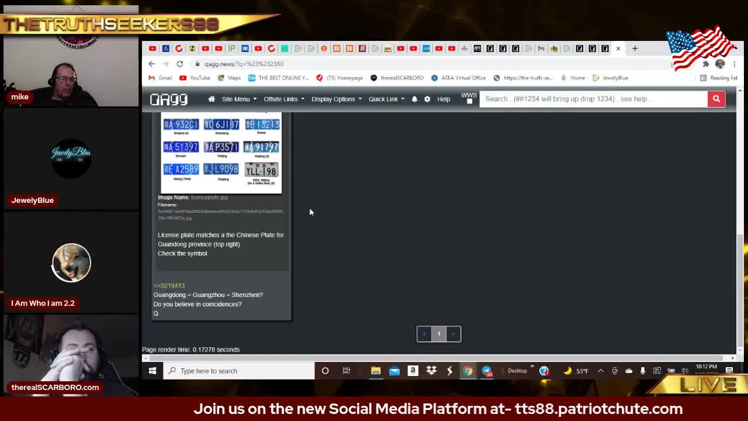Expand the Quick Link dropdown
This screenshot has height=421, width=748.
(386, 99)
